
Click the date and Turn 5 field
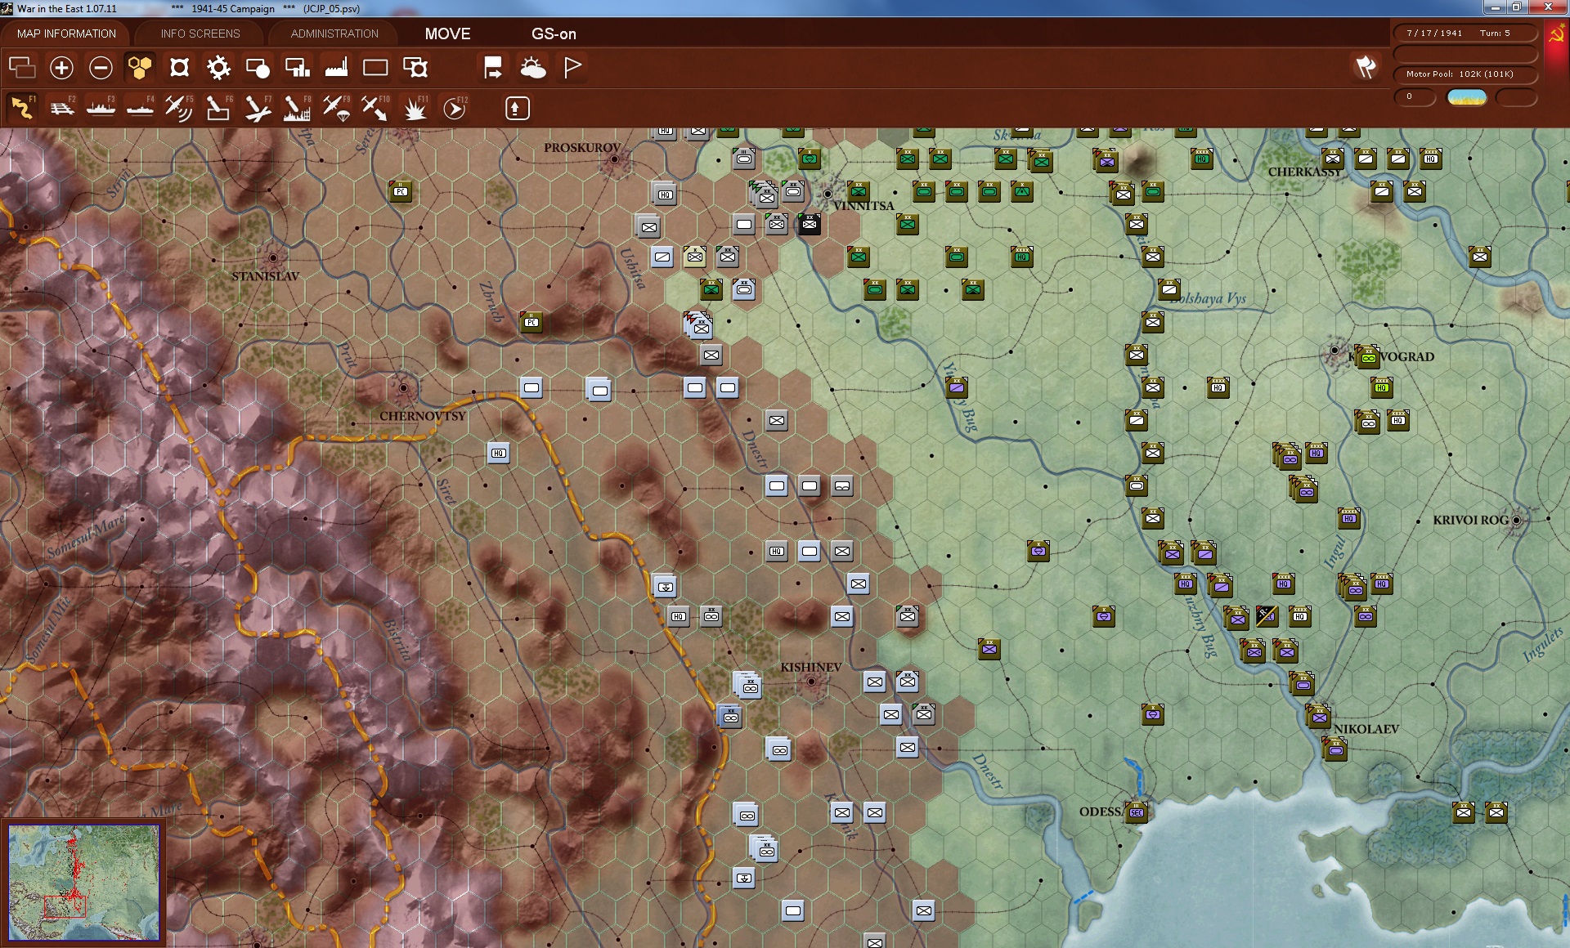tap(1465, 34)
